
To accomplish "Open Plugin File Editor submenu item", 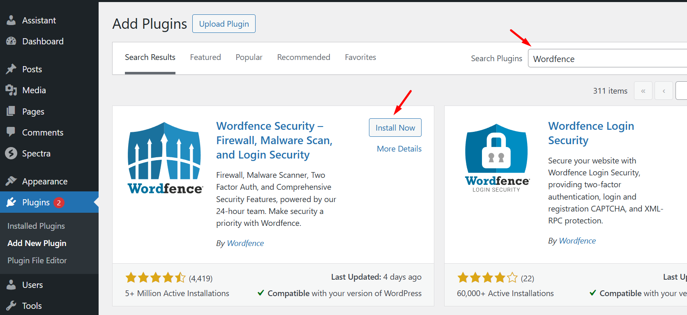I will point(37,260).
